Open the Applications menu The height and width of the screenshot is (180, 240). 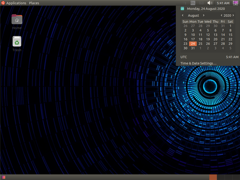pyautogui.click(x=16, y=3)
